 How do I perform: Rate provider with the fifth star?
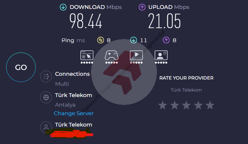coord(210,105)
